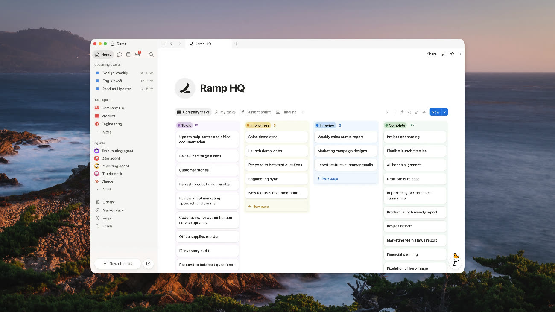Screen dimensions: 555x312
Task: Open the Sales demo sync card
Action: pos(277,137)
